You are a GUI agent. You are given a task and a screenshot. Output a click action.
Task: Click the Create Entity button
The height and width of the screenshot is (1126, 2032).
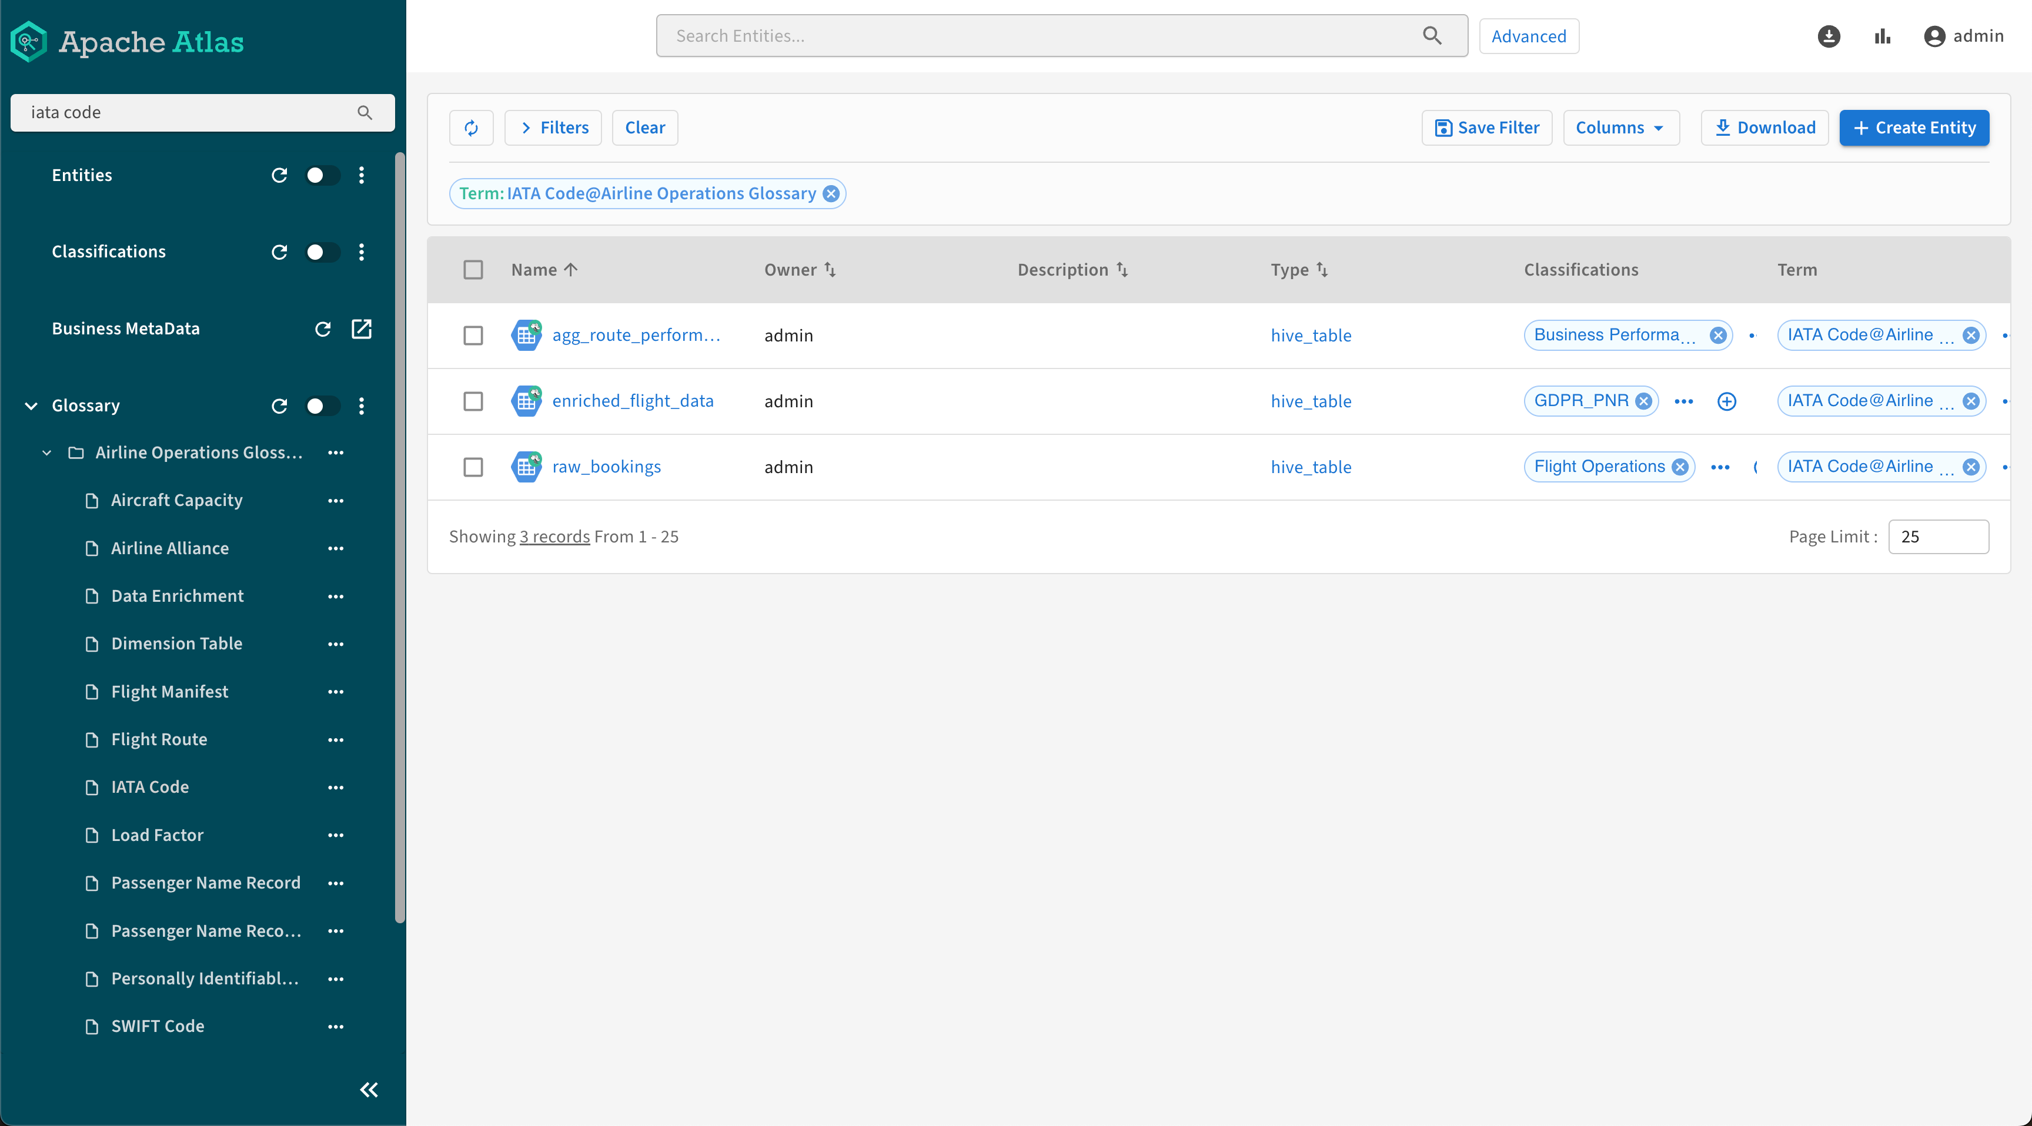coord(1914,128)
